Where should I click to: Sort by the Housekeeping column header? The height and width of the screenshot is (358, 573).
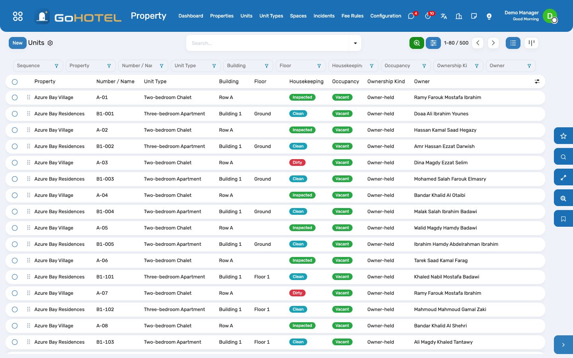click(x=306, y=82)
